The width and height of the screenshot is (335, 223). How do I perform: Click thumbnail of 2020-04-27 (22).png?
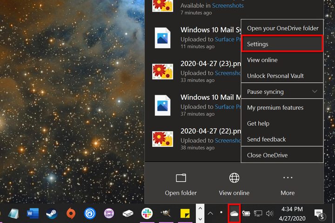pyautogui.click(x=162, y=139)
